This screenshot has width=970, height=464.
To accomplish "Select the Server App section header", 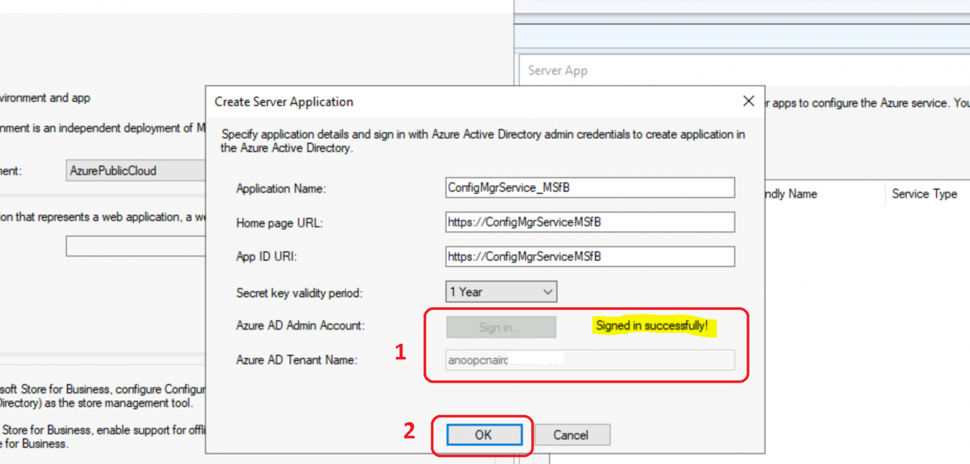I will point(556,71).
